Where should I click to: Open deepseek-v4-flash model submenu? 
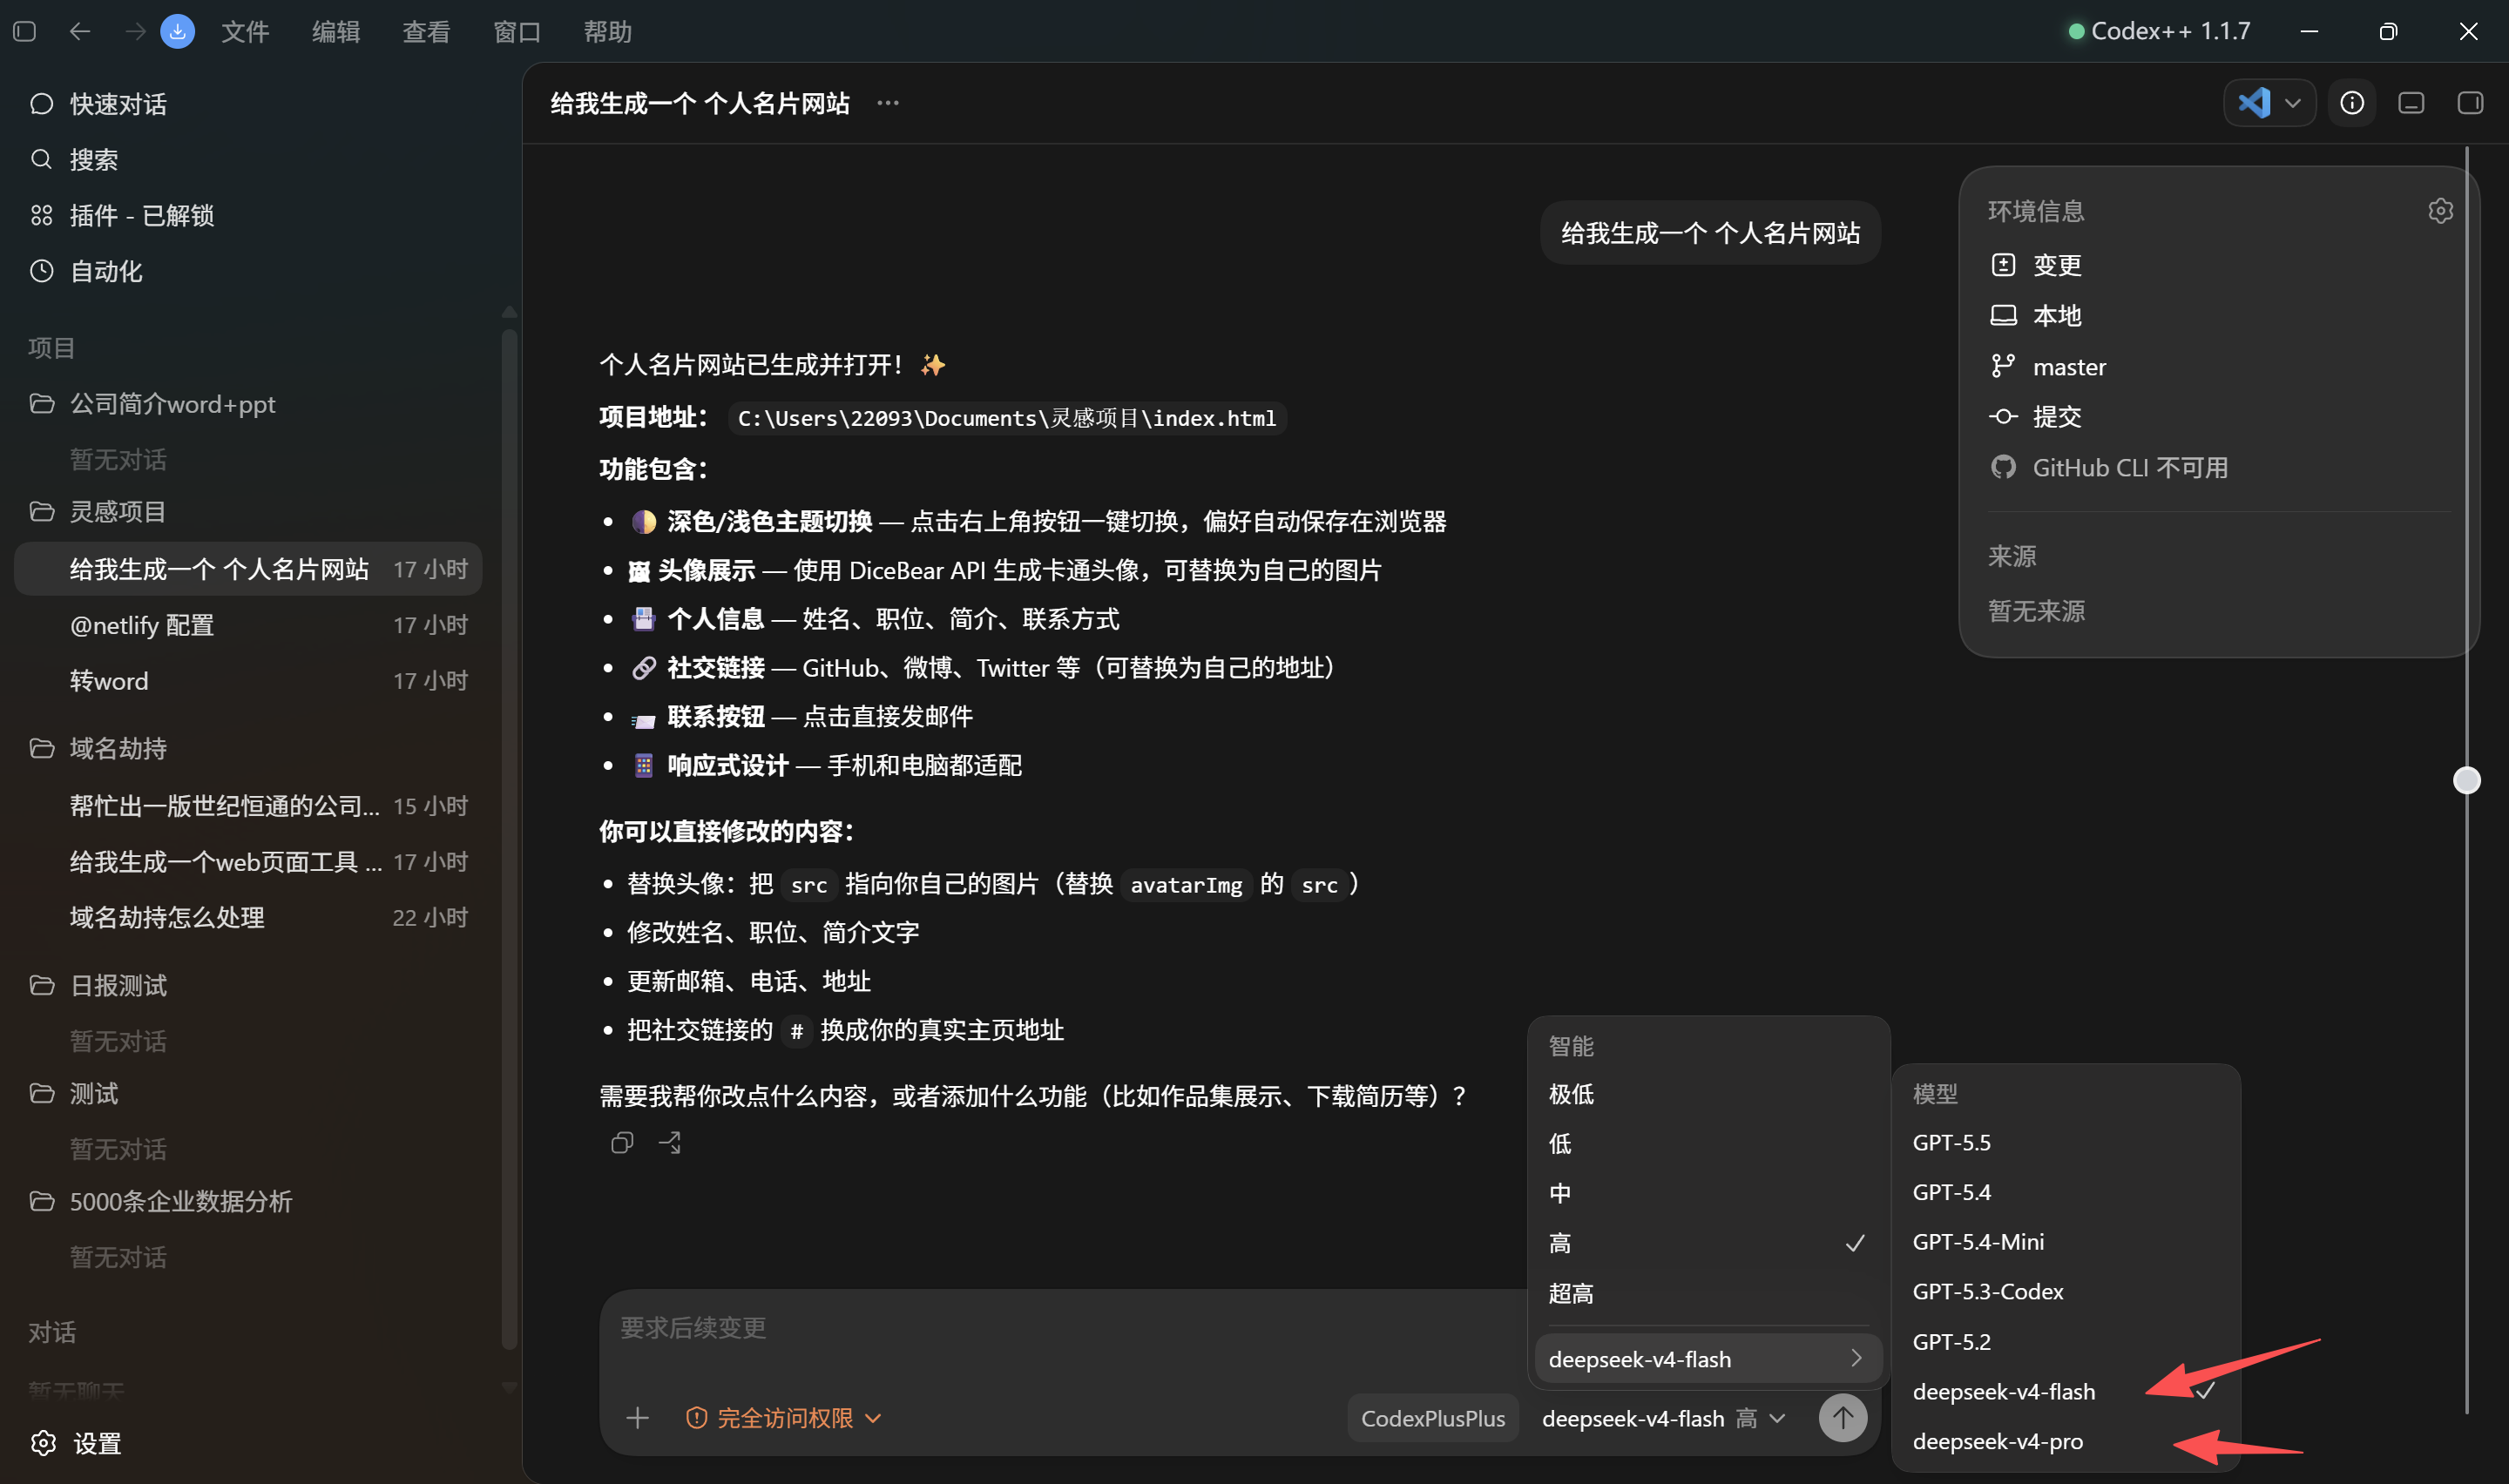[1708, 1359]
